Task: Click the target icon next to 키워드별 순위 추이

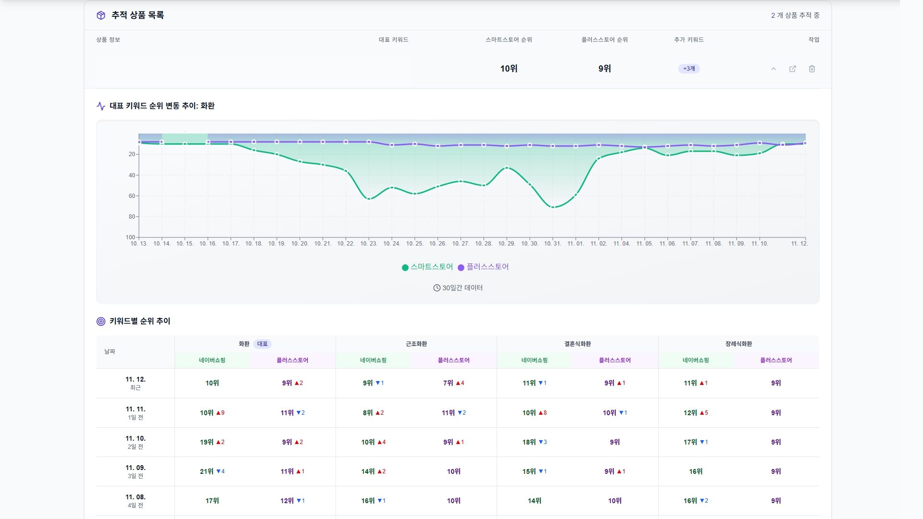Action: coord(100,321)
